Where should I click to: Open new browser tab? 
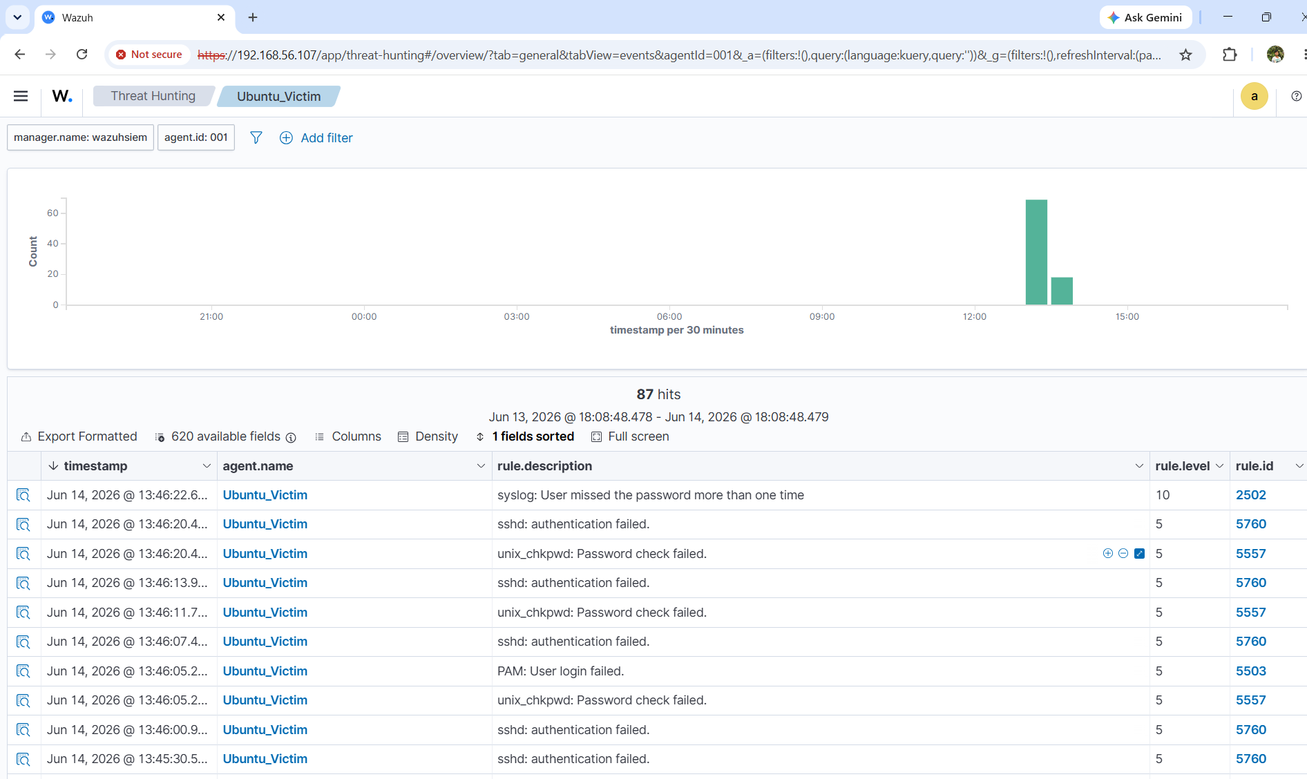[x=253, y=17]
